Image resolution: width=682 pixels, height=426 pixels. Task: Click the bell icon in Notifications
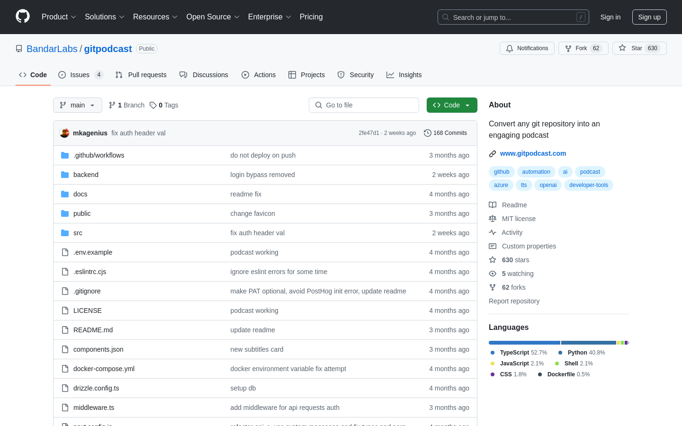(510, 48)
